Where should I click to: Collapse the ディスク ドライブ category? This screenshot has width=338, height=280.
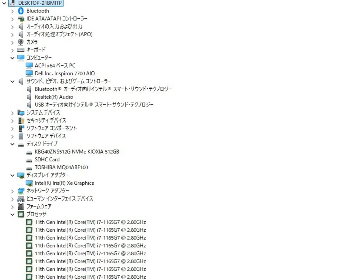point(12,144)
